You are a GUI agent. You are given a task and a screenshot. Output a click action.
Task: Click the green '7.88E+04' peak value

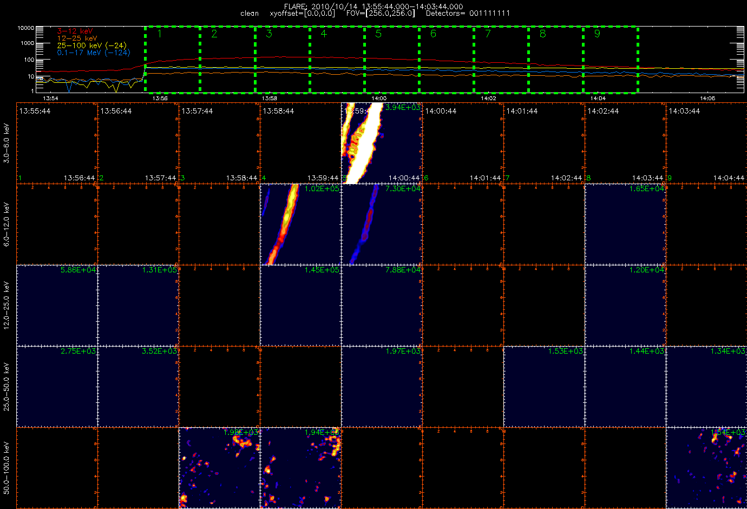[x=403, y=270]
